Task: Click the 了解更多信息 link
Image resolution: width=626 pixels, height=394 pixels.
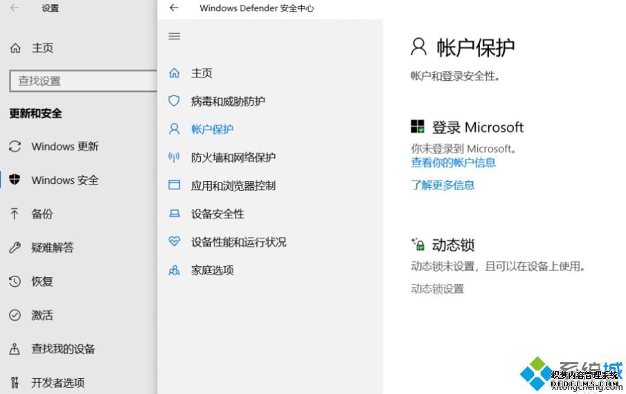Action: click(442, 185)
